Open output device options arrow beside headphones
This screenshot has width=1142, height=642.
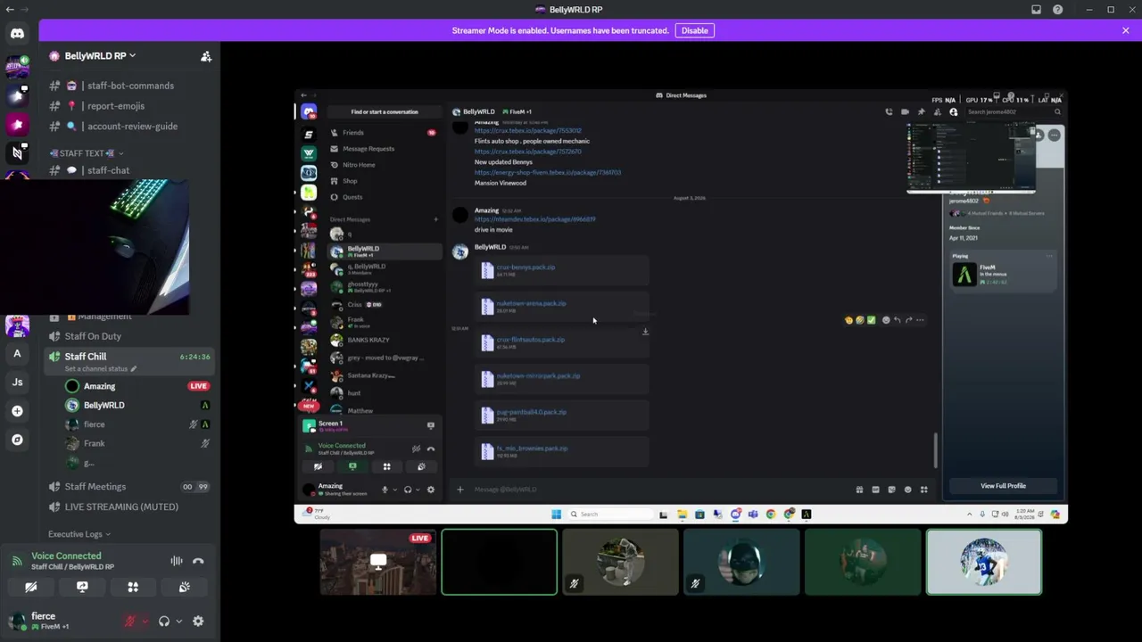click(x=178, y=621)
